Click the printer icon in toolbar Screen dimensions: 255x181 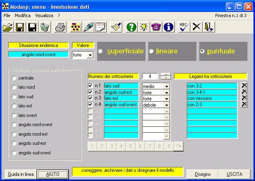[x=60, y=27]
